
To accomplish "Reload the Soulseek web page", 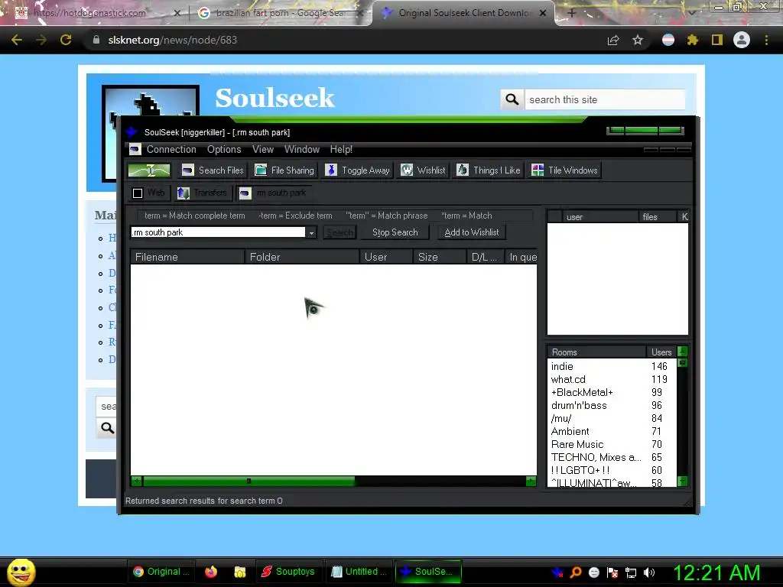I will point(66,40).
